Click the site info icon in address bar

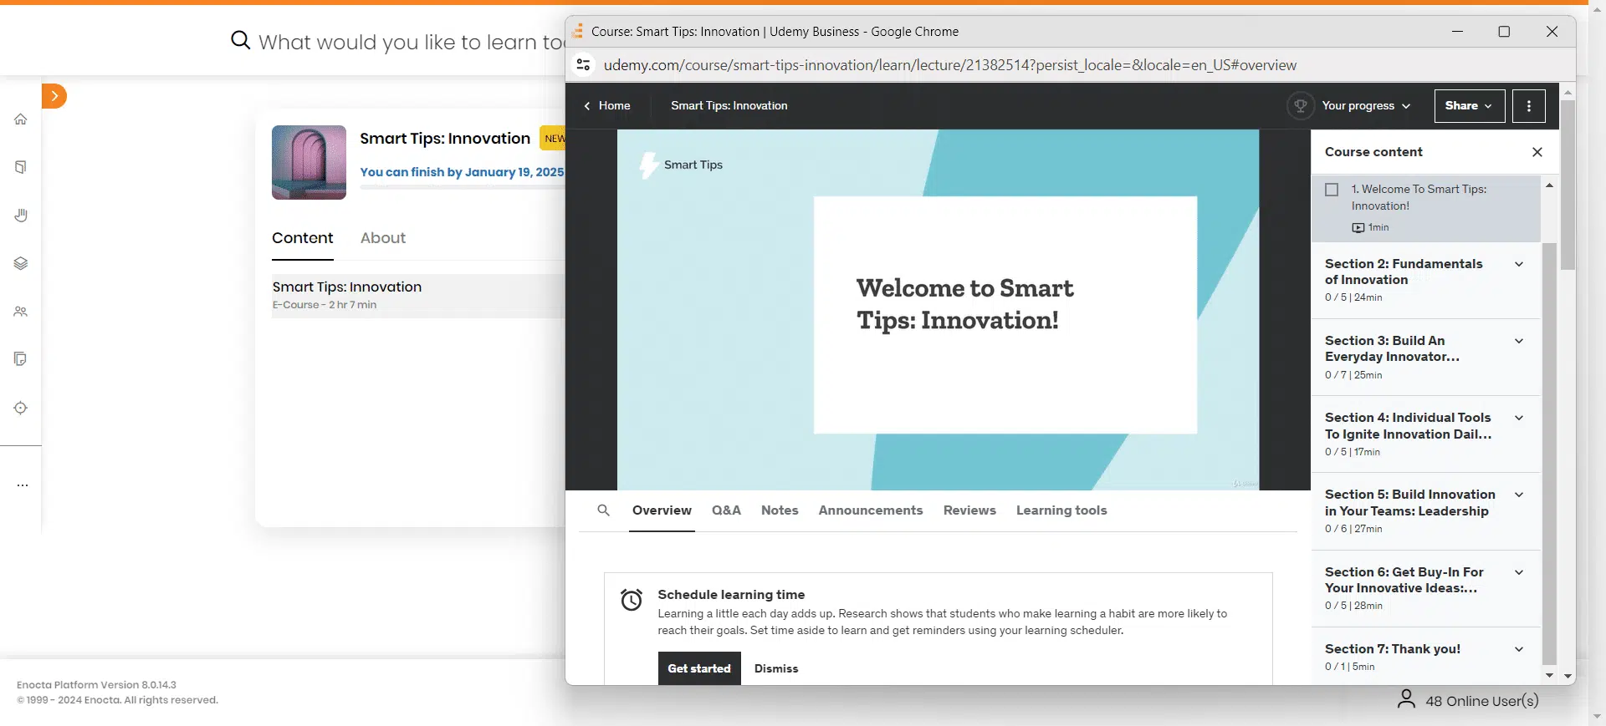[x=584, y=64]
